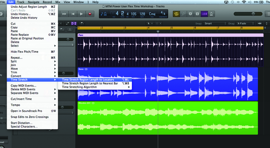Screen dimensions: 270x148
Task: Toggle the purple Flex view button
Action: tap(74, 23)
